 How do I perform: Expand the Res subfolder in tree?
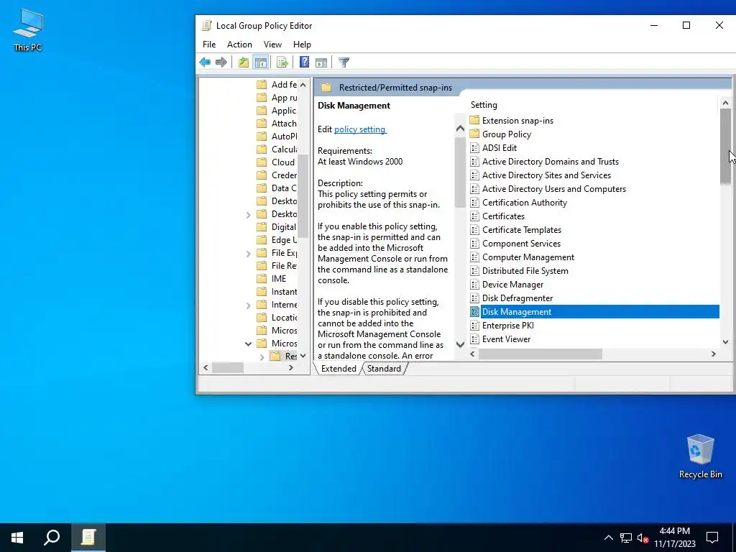(262, 357)
